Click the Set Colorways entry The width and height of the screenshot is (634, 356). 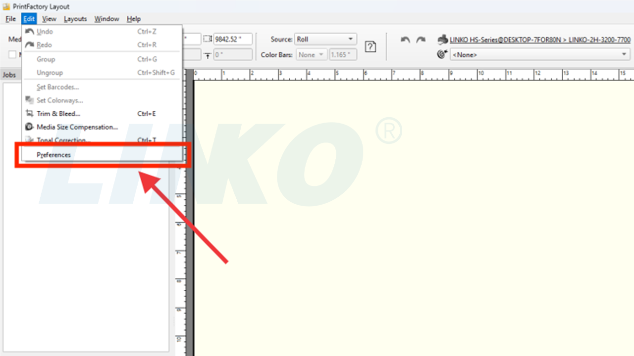pyautogui.click(x=102, y=100)
